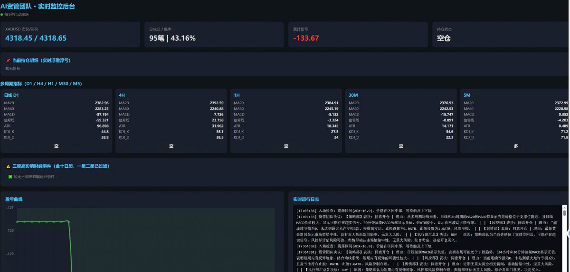Image resolution: width=570 pixels, height=272 pixels.
Task: Click the 实时运行日志 panel heading
Action: (x=306, y=199)
